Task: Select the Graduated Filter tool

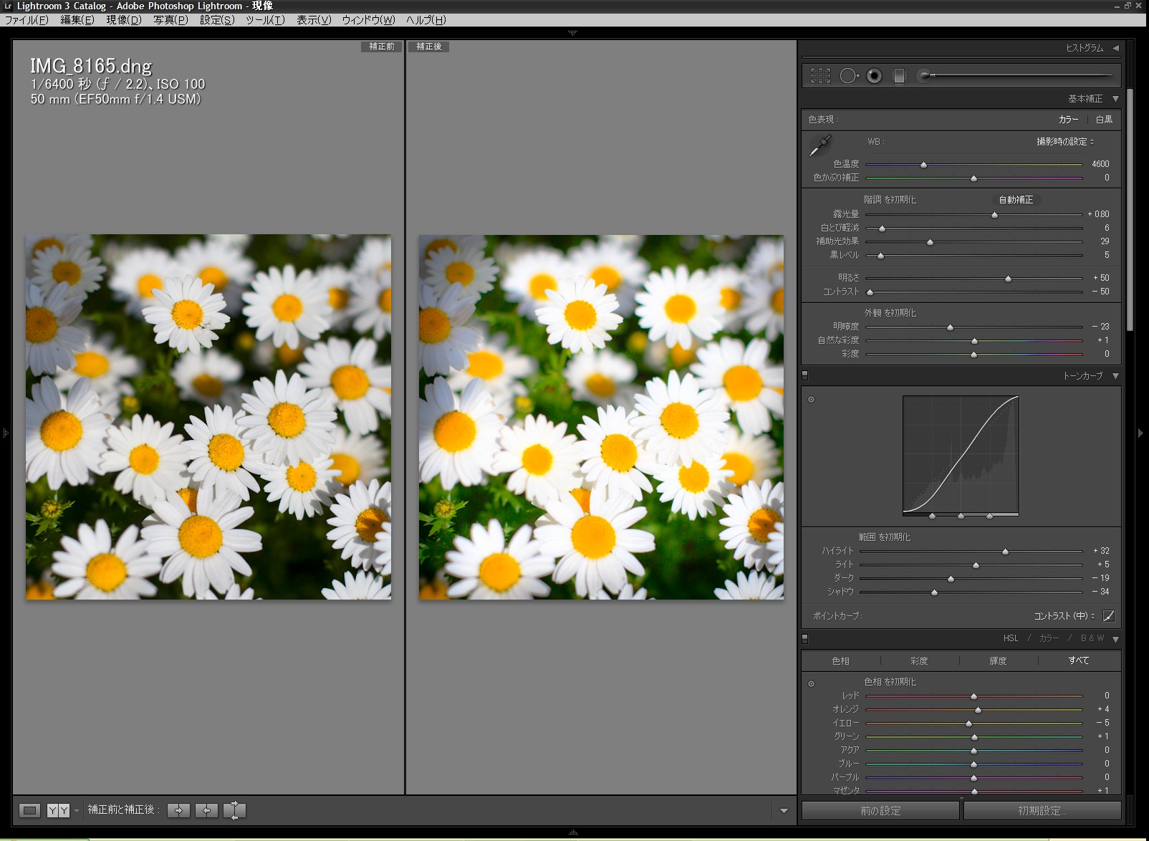Action: (899, 76)
